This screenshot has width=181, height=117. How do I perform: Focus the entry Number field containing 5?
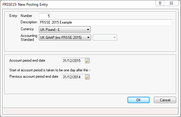45,16
